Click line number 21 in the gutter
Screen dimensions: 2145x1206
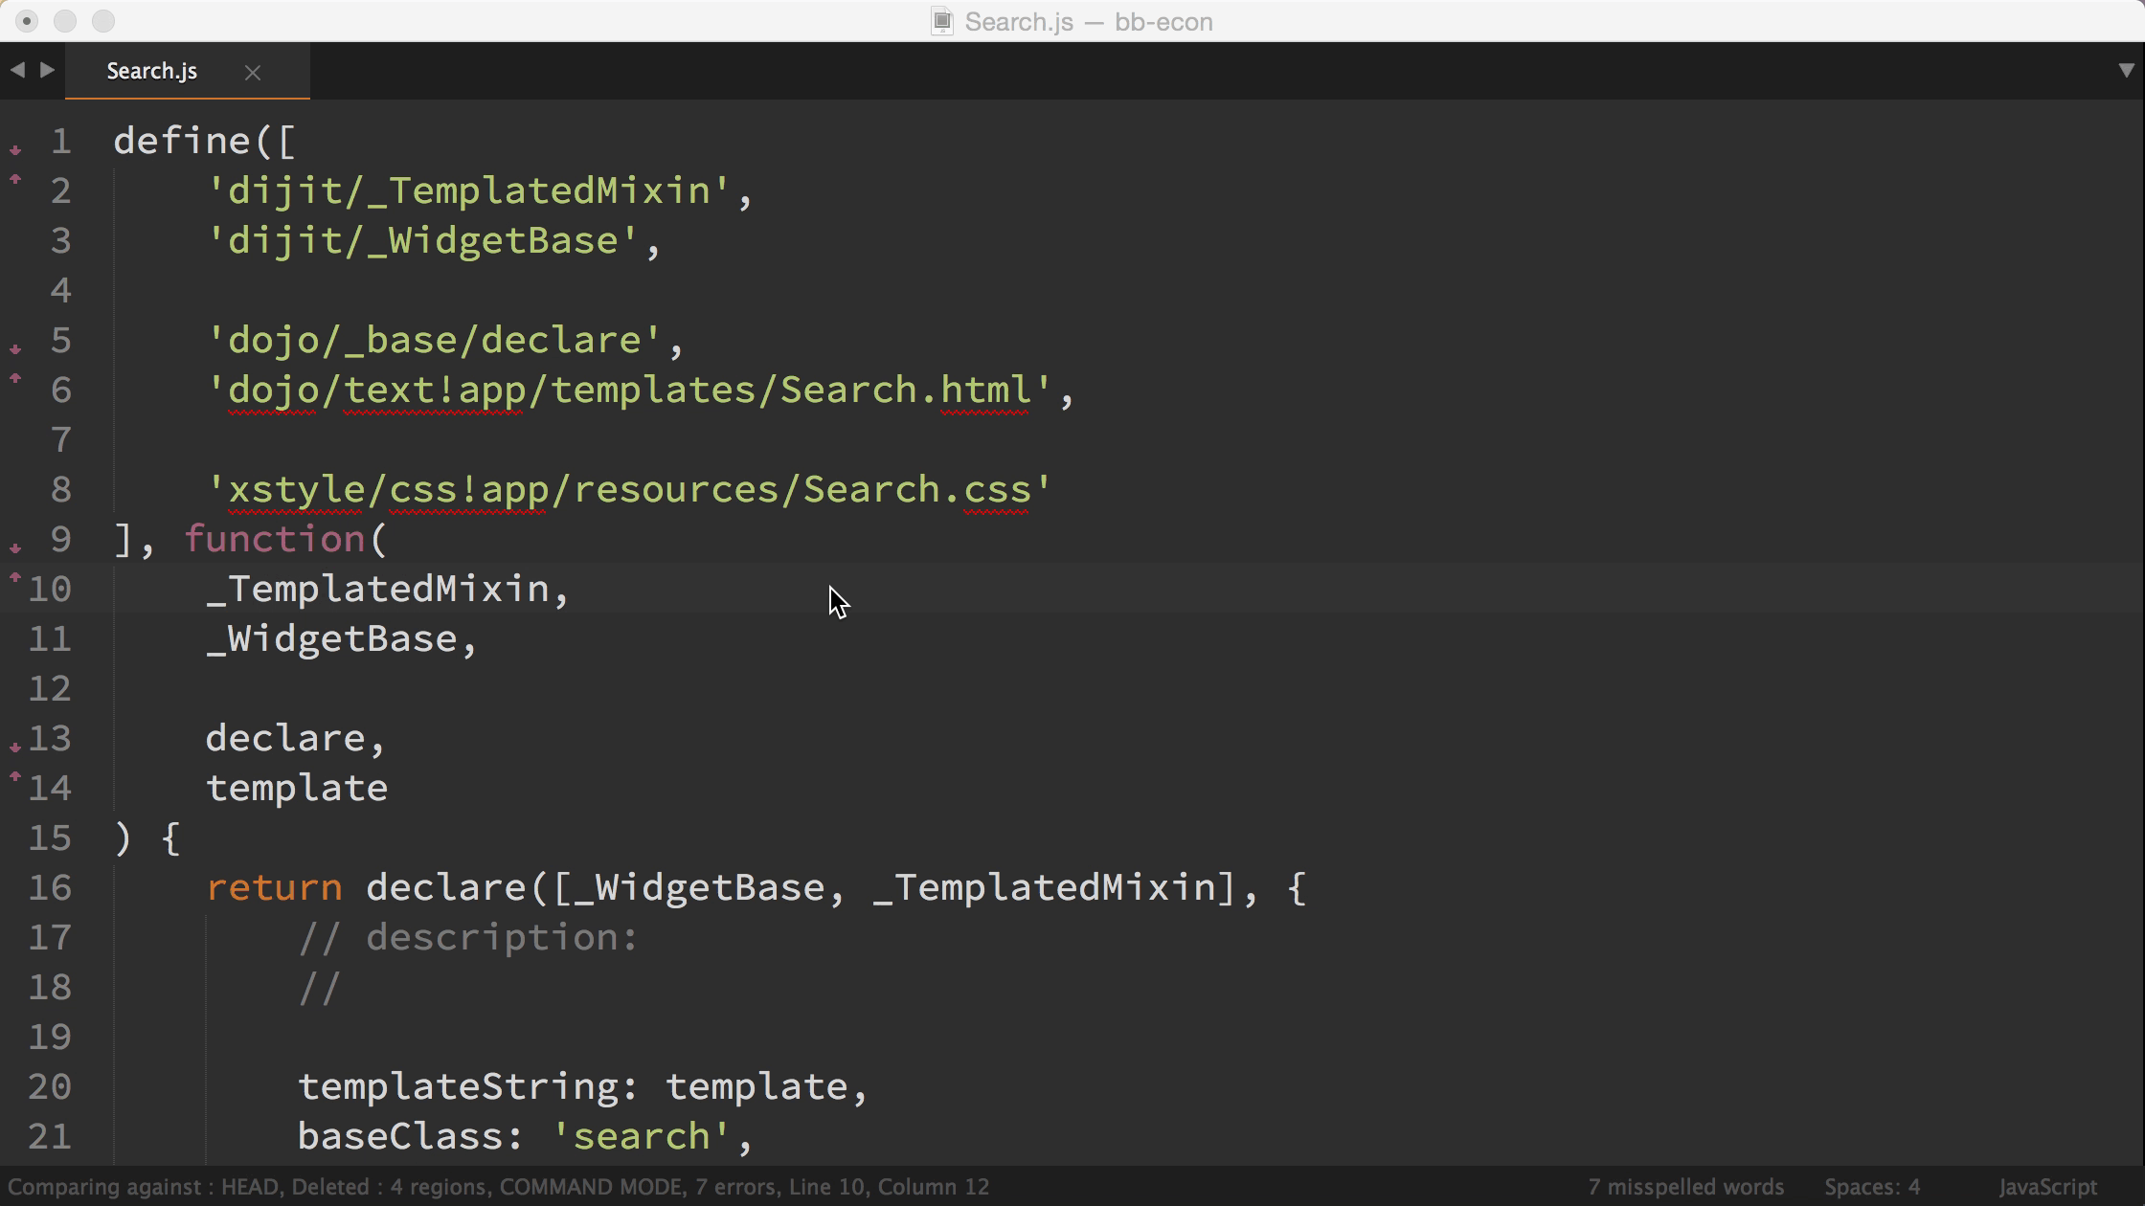50,1136
